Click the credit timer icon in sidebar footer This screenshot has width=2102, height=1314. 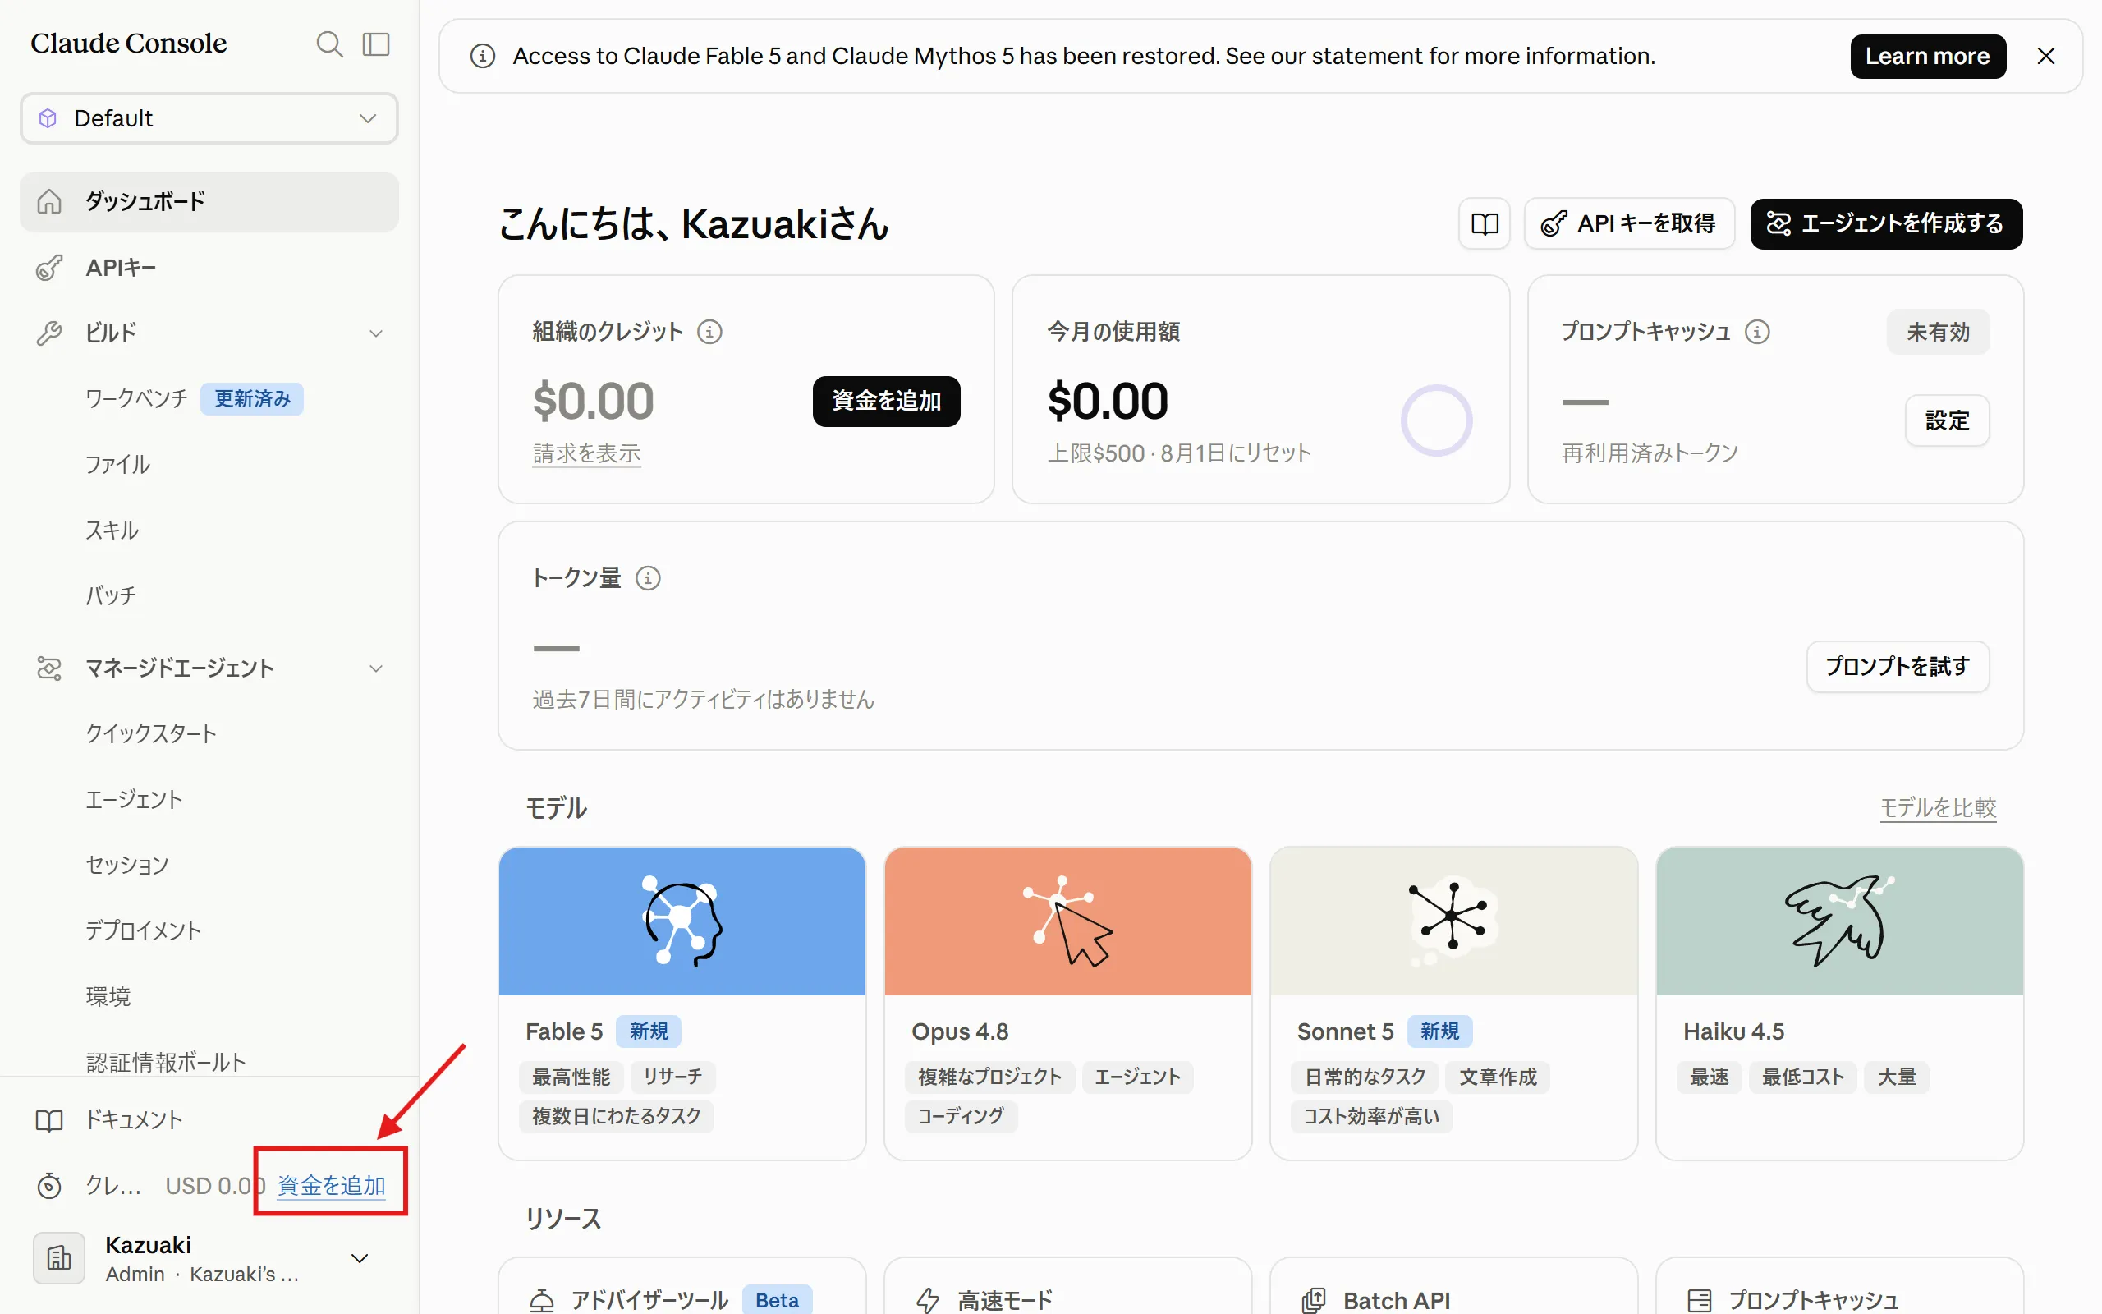49,1186
